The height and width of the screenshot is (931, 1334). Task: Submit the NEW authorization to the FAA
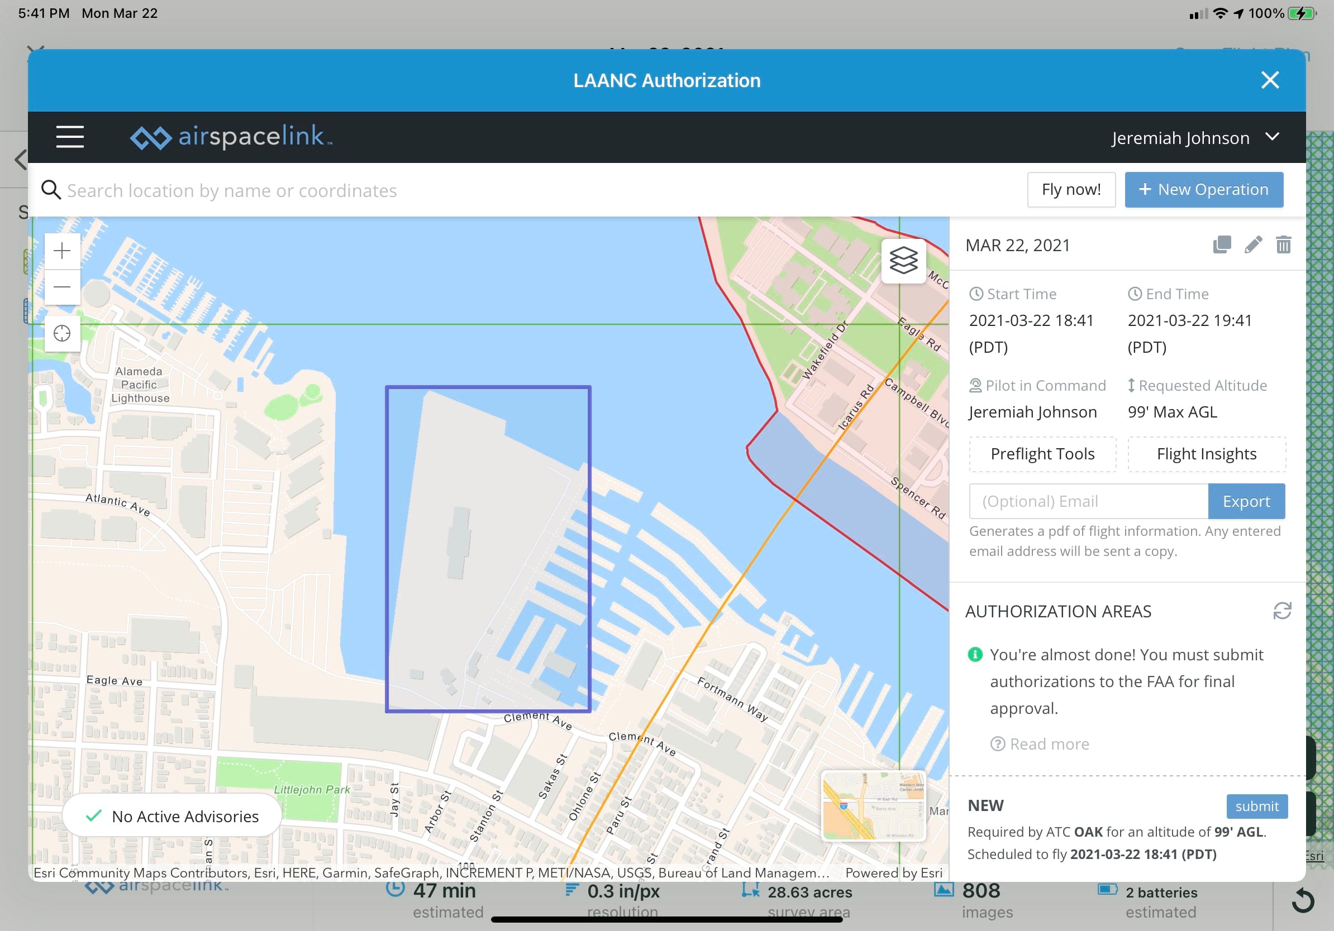[x=1257, y=805]
